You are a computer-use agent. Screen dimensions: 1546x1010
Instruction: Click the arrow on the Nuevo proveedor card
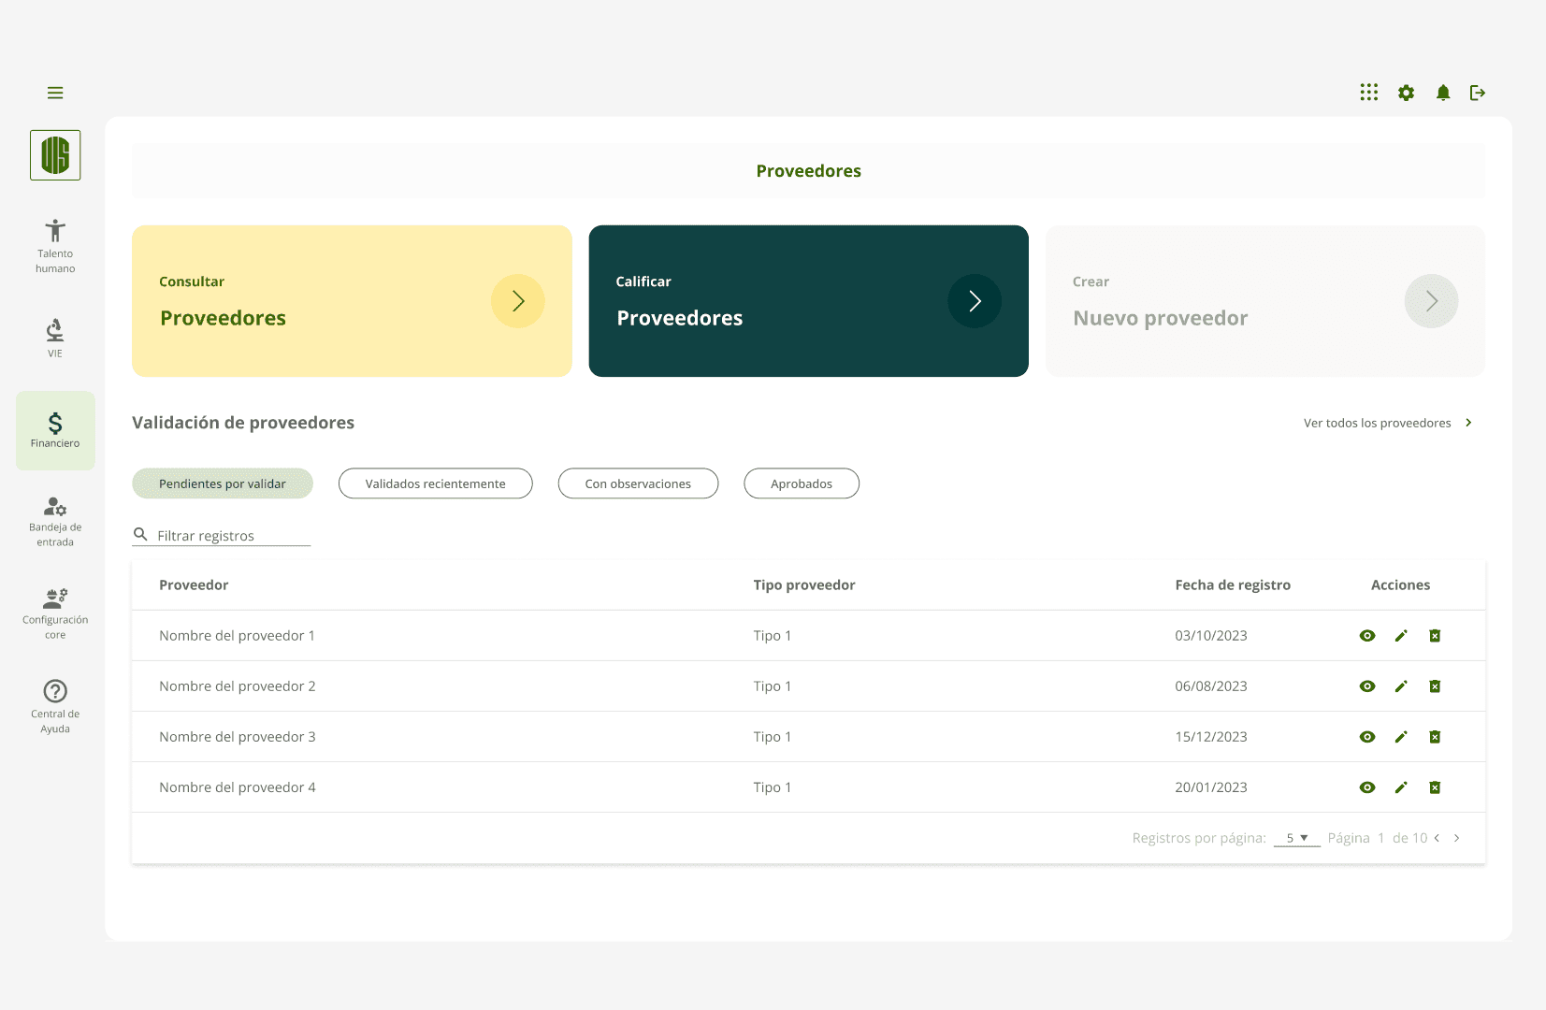(1432, 301)
